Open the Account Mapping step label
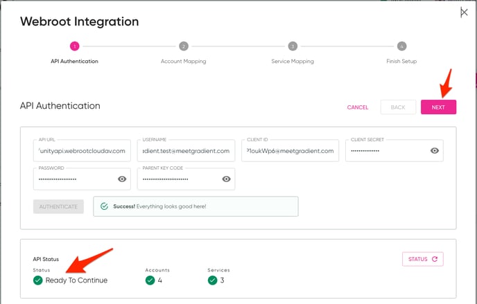This screenshot has height=304, width=477. click(x=184, y=62)
